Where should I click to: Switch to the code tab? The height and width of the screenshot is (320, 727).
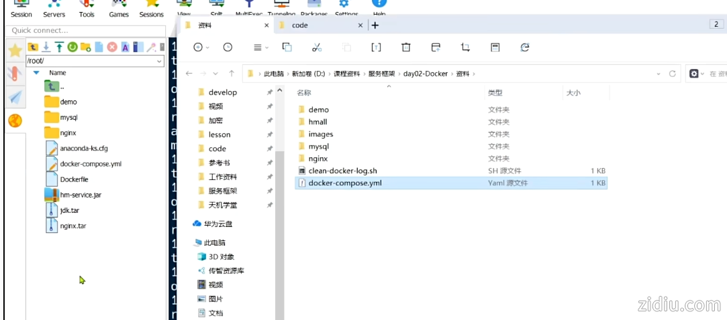[x=300, y=25]
